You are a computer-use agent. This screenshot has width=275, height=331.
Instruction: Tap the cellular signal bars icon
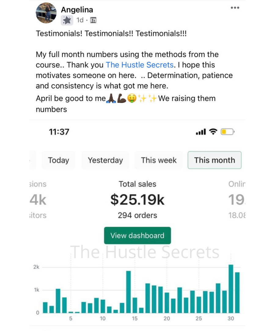click(x=201, y=132)
